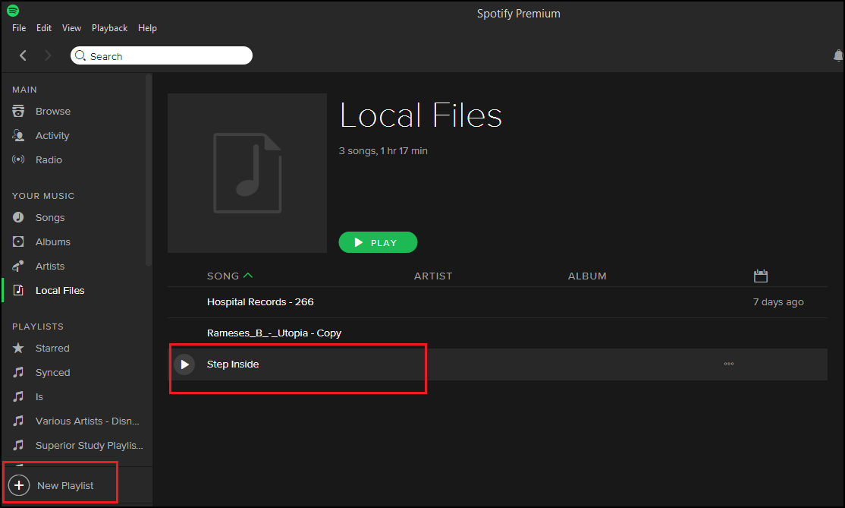Sort by the ALBUM column header
Image resolution: width=845 pixels, height=508 pixels.
click(x=587, y=276)
